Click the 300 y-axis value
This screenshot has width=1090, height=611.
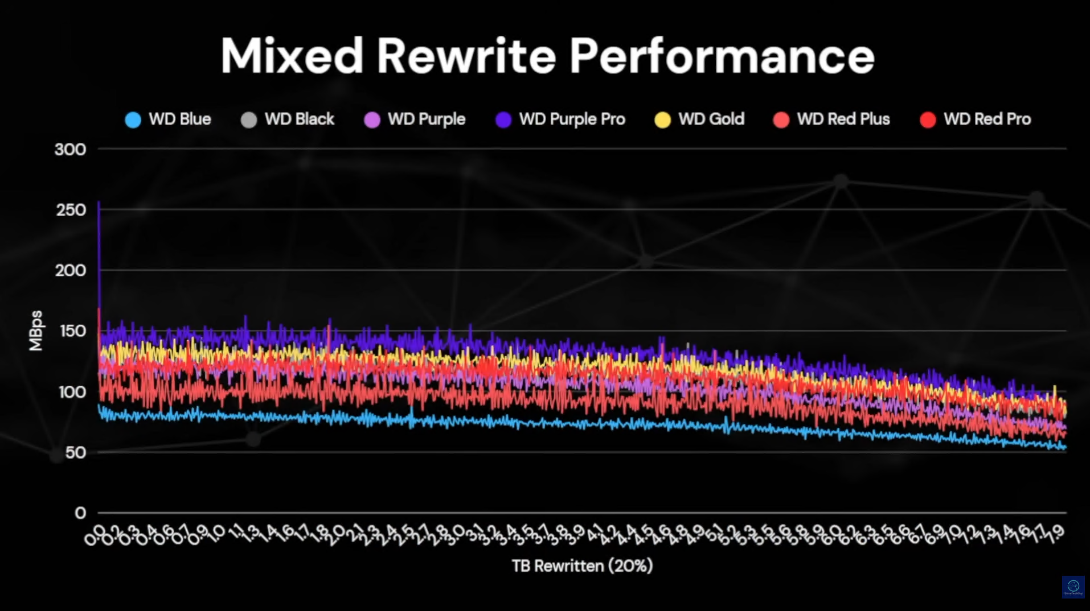pyautogui.click(x=70, y=149)
